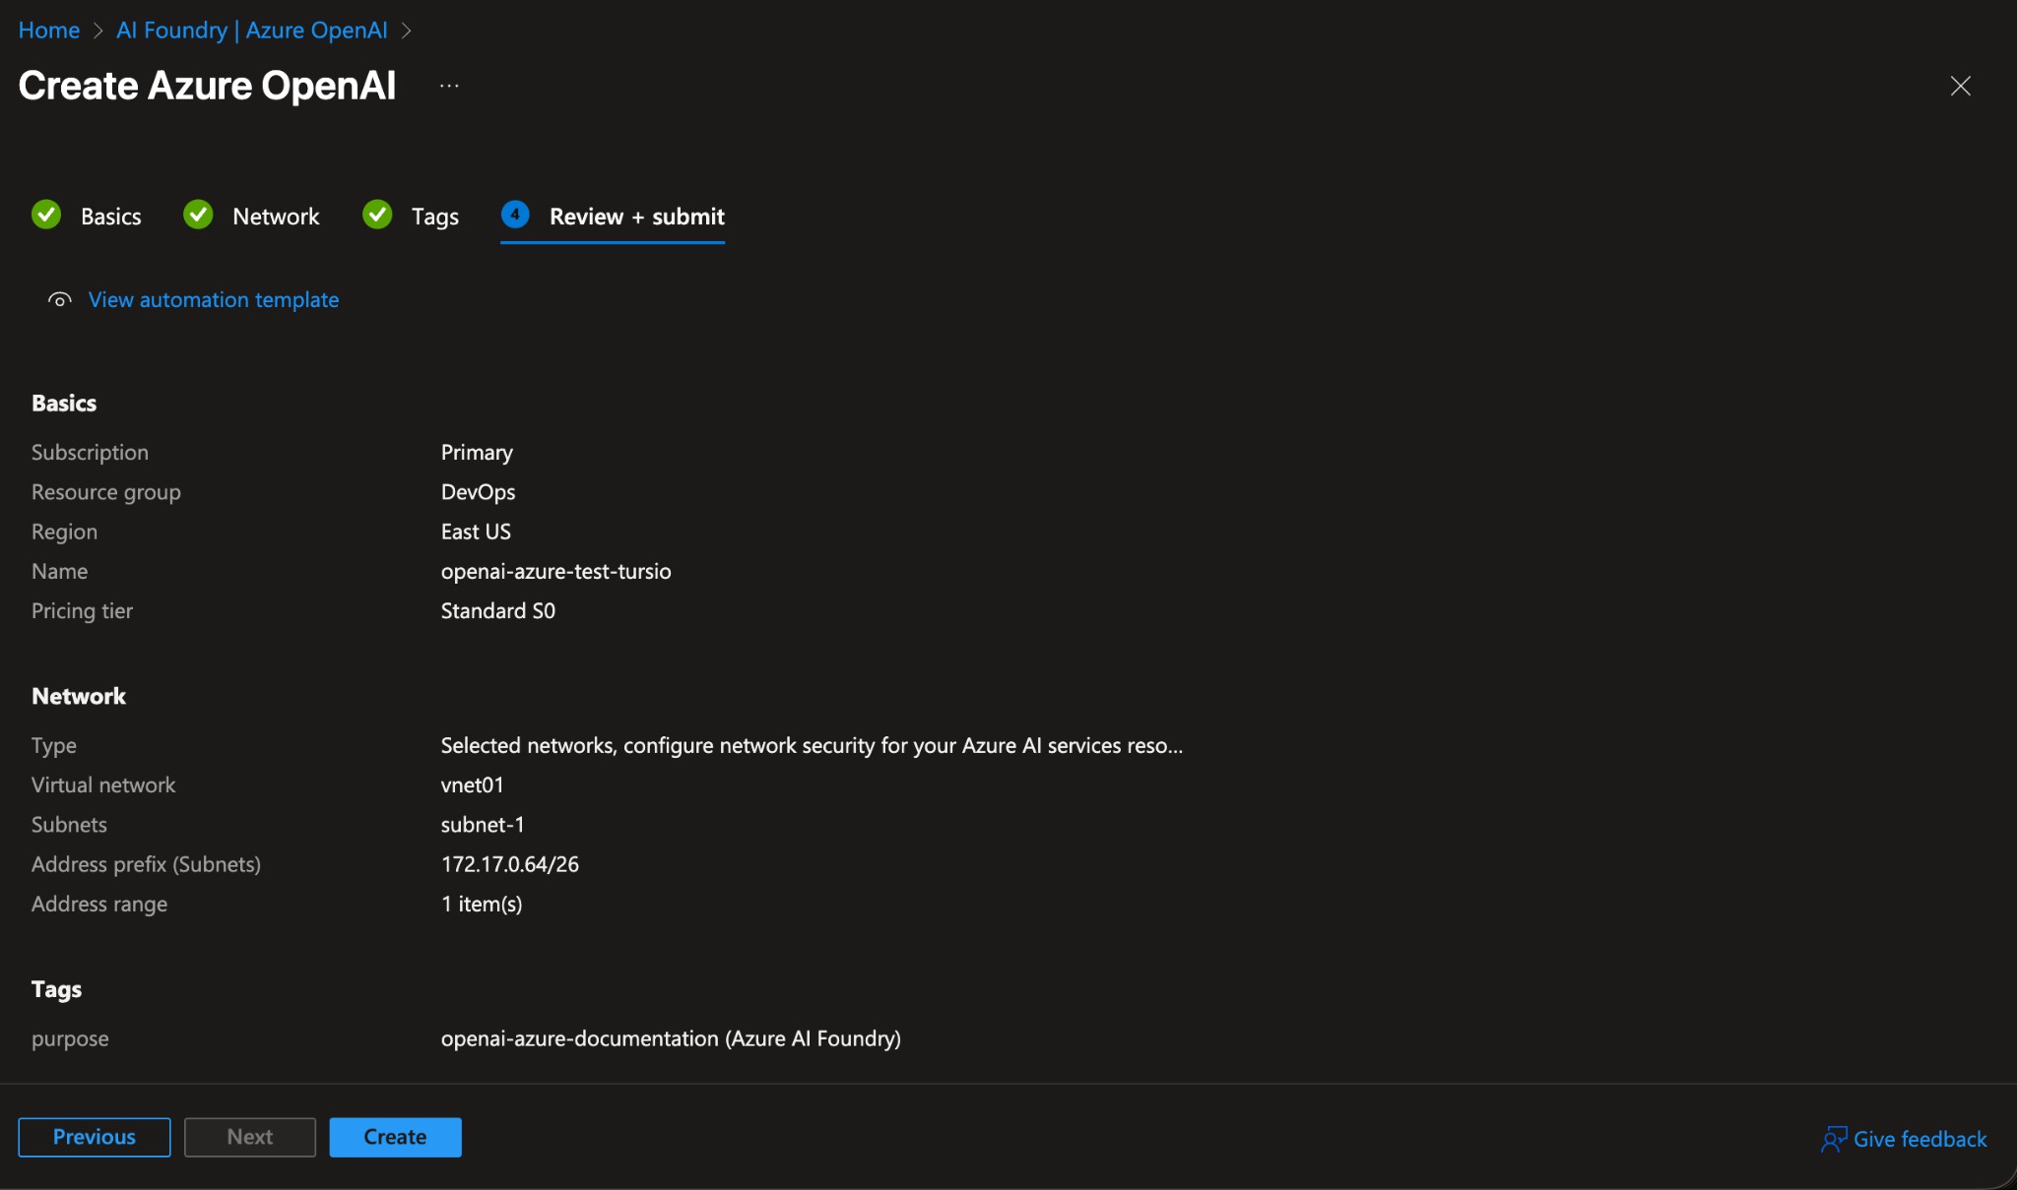Image resolution: width=2017 pixels, height=1190 pixels.
Task: Switch to the Basics tab
Action: 110,216
